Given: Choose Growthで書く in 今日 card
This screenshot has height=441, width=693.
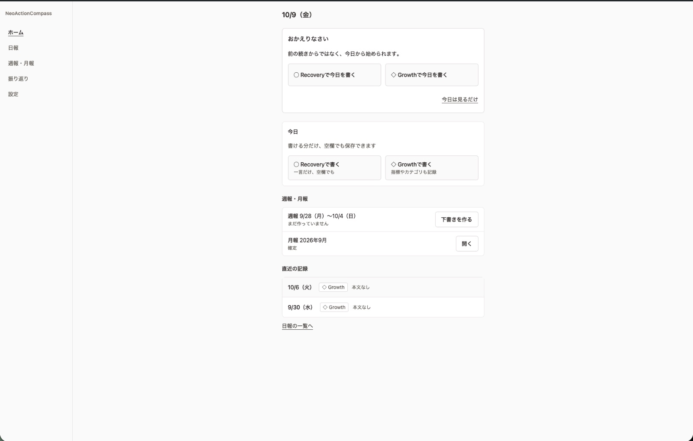Looking at the screenshot, I should (x=432, y=168).
